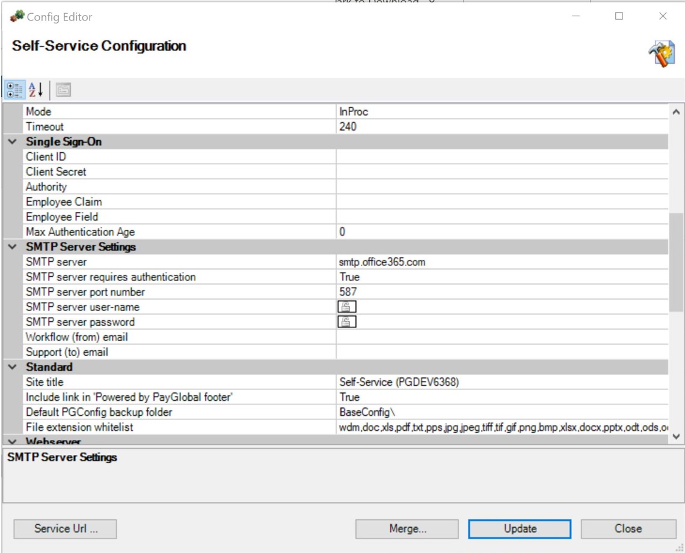The width and height of the screenshot is (685, 553).
Task: Open the Merge dialog
Action: point(406,529)
